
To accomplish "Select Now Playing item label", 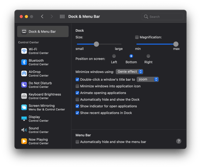I will 38,140.
